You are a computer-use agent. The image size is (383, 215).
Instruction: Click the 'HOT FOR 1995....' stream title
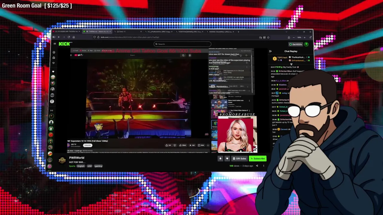[x=77, y=162]
